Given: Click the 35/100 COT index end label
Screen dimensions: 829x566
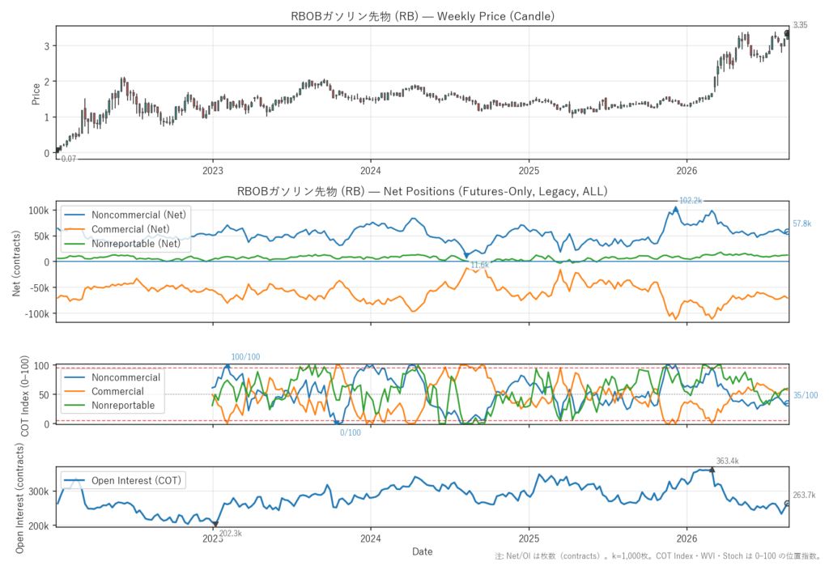Looking at the screenshot, I should click(x=806, y=395).
